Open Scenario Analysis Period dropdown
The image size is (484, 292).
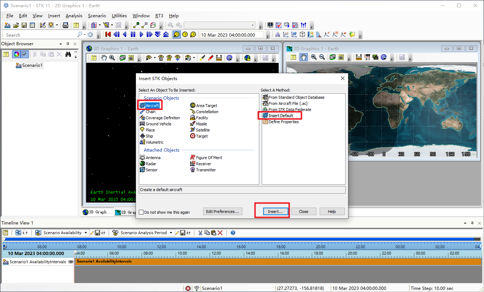click(171, 233)
